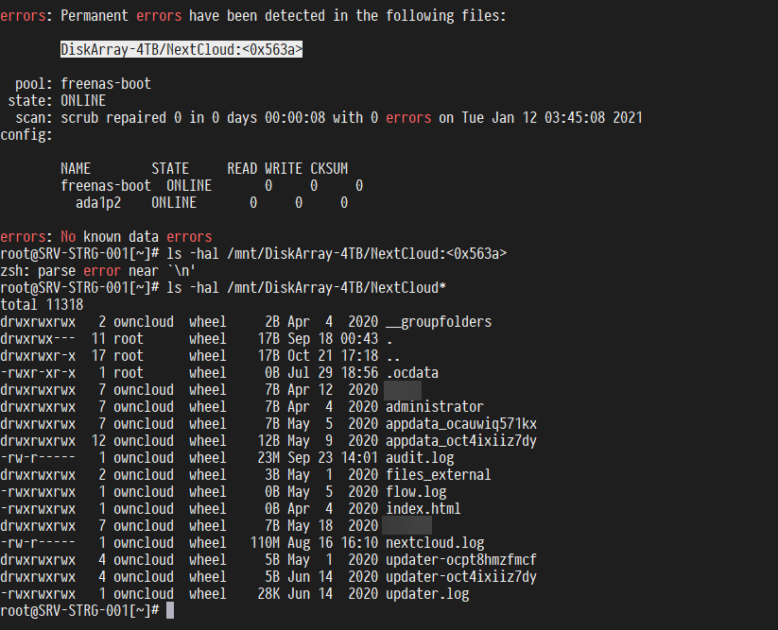Click the 23M size of audit.log
Screen dimensions: 778x630
268,457
